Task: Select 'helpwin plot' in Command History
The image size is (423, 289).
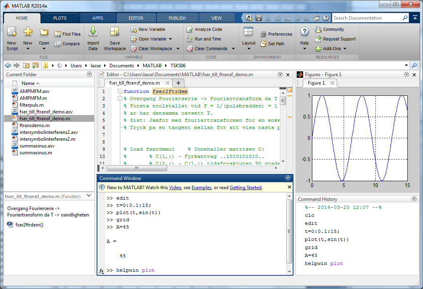Action: point(324,263)
